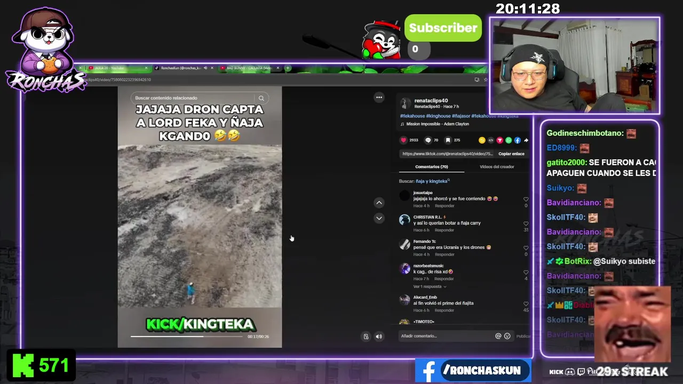Open CHRISTIAN R.L.'s profile avatar
683x384 pixels.
click(404, 220)
